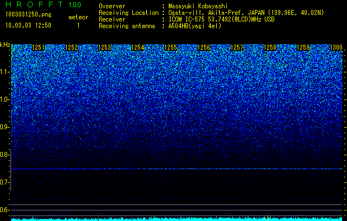Click the 0.6 frequency axis label
This screenshot has width=347, height=221.
point(5,210)
